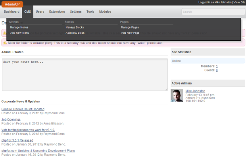Open the CMS menu
The width and height of the screenshot is (246, 157).
28,11
